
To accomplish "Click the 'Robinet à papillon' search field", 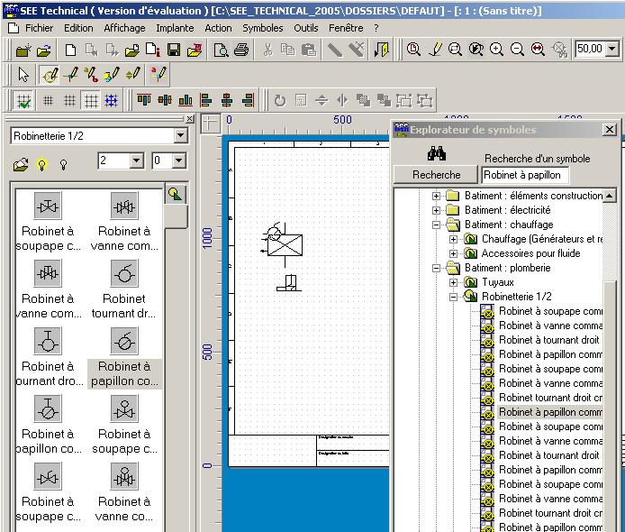I will point(525,175).
